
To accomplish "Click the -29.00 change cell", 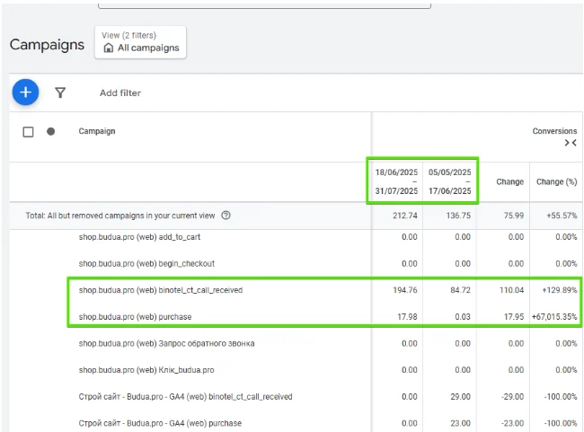I will click(x=512, y=397).
